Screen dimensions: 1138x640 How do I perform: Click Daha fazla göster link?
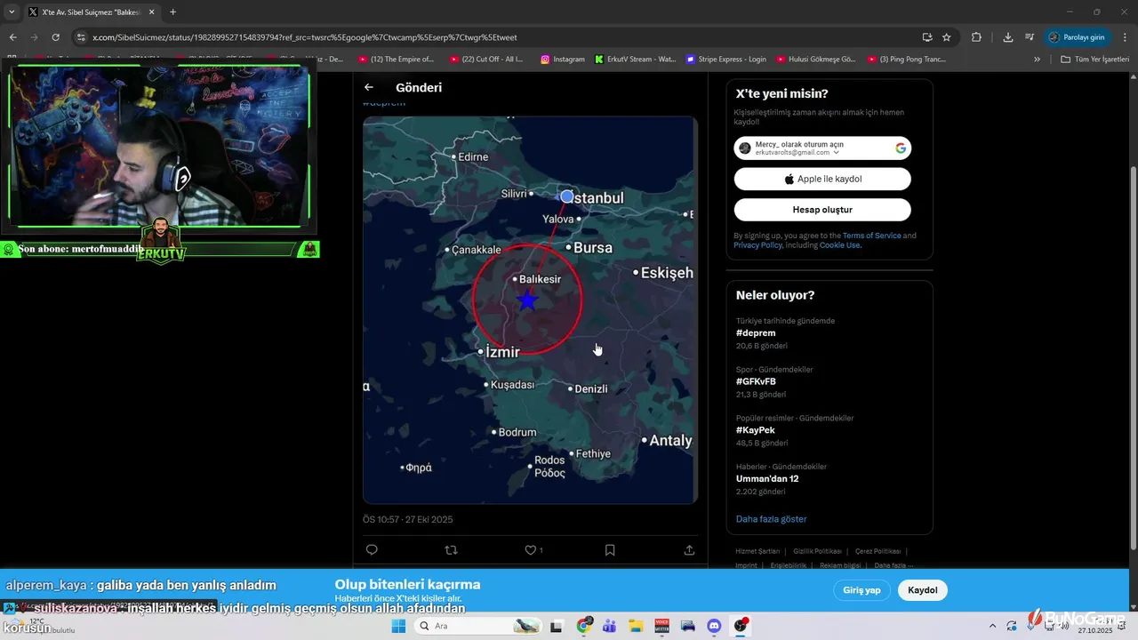(771, 519)
